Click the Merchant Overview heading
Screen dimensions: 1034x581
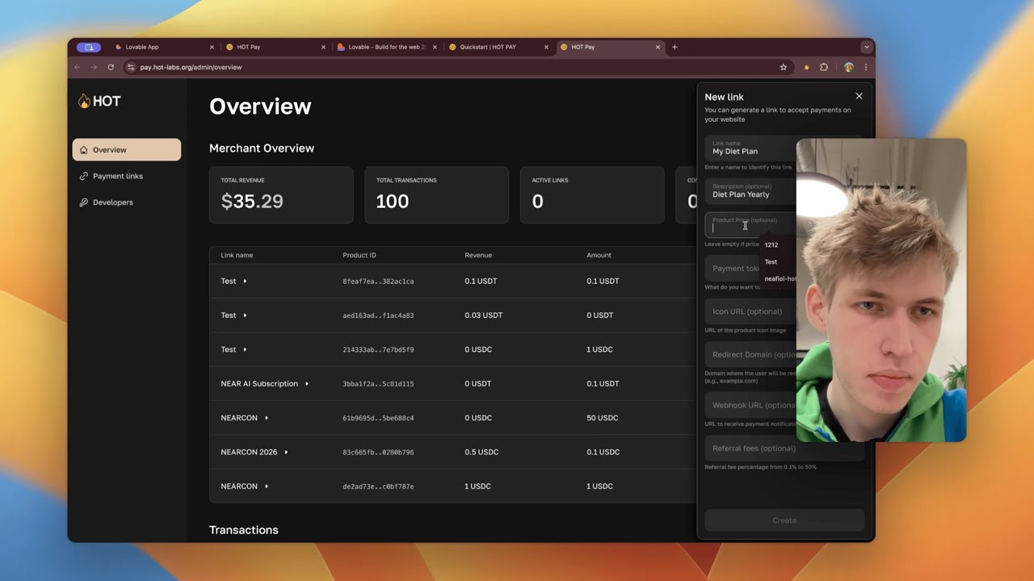click(262, 148)
